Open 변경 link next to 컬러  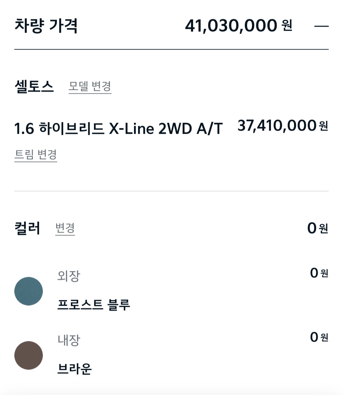(x=65, y=228)
